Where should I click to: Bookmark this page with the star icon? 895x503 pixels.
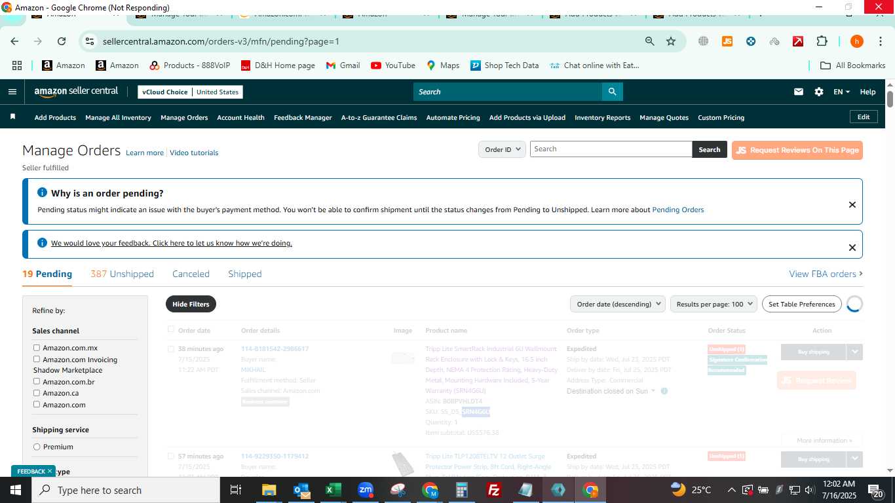[x=671, y=41]
